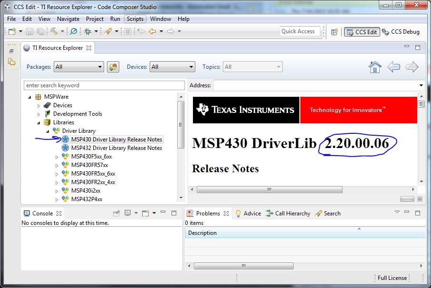This screenshot has height=288, width=431.
Task: Collapse the Driver Library tree node
Action: [48, 131]
